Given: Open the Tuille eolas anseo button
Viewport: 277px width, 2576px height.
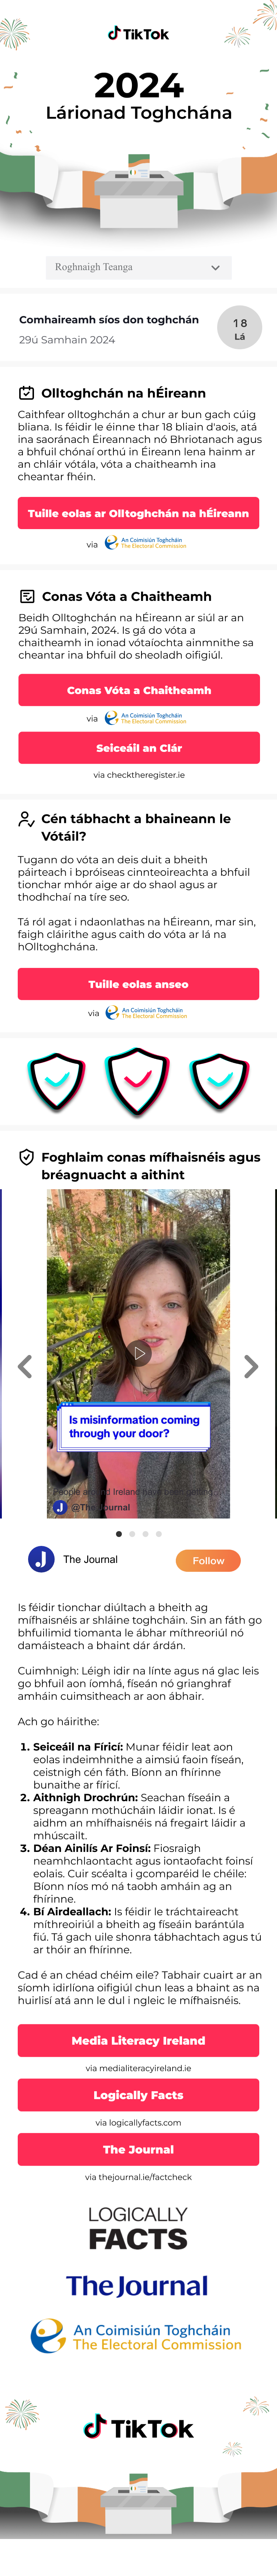Looking at the screenshot, I should click(x=138, y=984).
